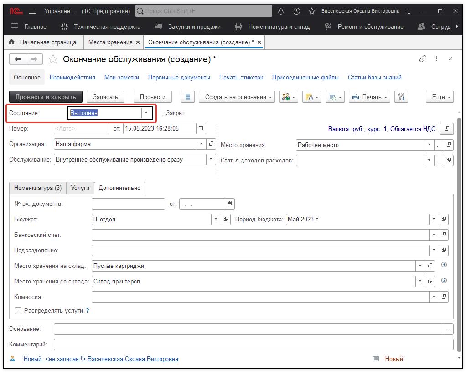
Task: Open the Закупки и продажи menu
Action: pyautogui.click(x=194, y=26)
